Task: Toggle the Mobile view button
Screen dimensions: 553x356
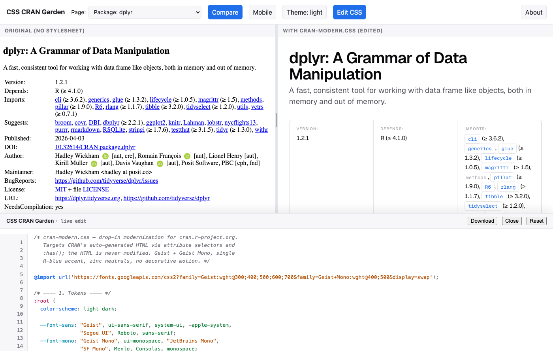Action: pos(262,12)
